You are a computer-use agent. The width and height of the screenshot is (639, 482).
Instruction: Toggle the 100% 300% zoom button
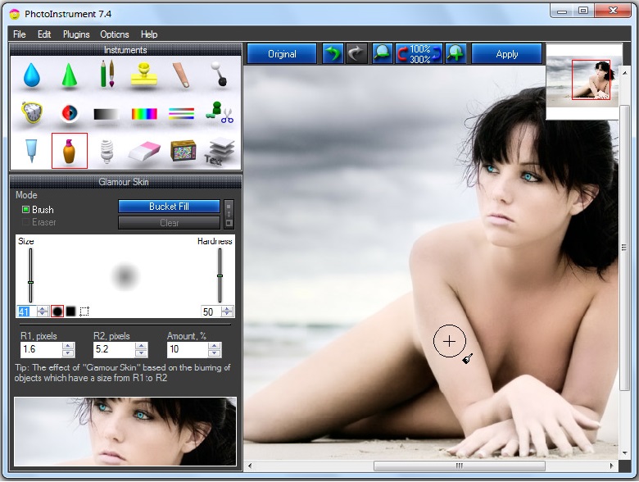419,53
